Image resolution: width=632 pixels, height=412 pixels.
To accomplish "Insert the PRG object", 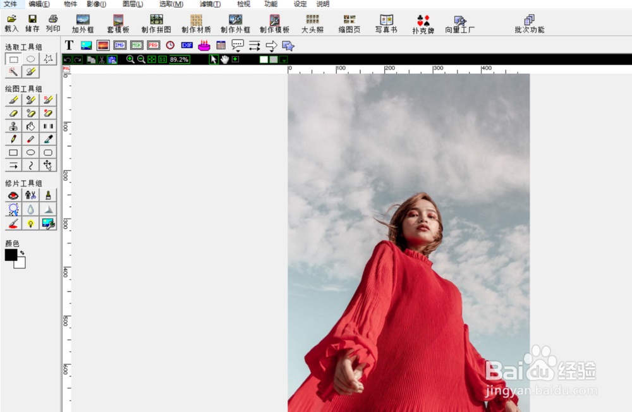I will 154,45.
